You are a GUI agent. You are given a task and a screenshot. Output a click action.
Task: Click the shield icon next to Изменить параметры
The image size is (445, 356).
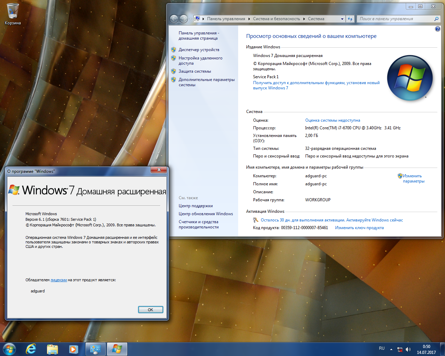tap(400, 176)
